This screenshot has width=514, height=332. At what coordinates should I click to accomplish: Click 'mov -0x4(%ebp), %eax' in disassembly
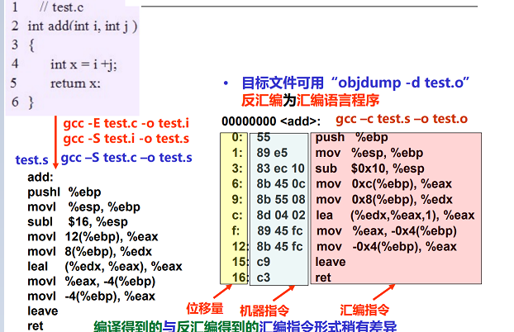pos(387,246)
